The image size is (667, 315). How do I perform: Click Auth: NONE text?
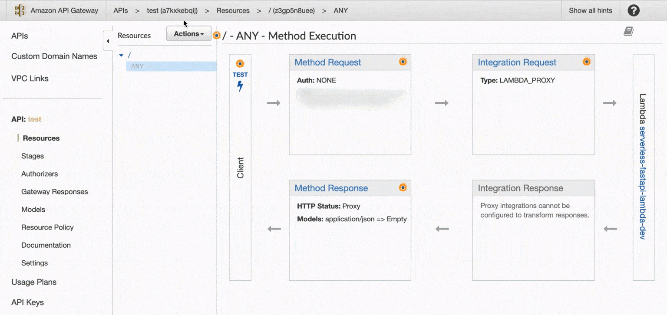[x=317, y=80]
